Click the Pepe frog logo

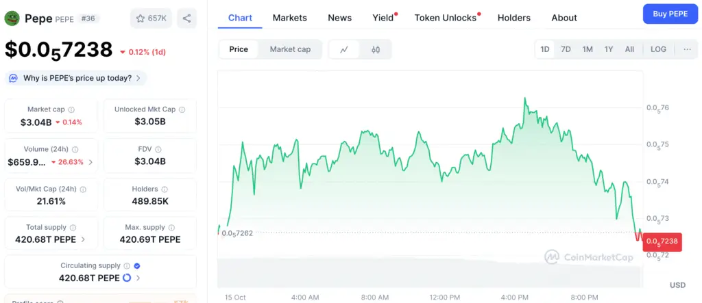12,18
